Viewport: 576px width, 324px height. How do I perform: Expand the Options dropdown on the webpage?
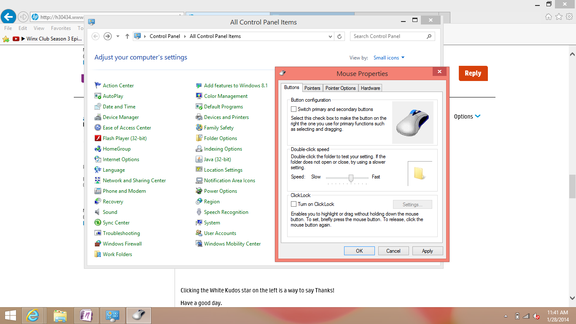pyautogui.click(x=467, y=116)
